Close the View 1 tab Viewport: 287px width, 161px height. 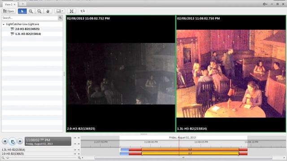15,4
